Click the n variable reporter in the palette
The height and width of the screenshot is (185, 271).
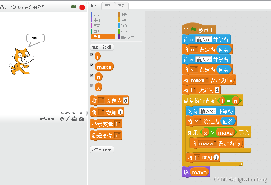point(98,77)
